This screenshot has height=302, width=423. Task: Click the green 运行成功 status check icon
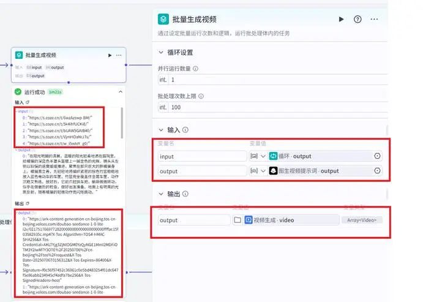pyautogui.click(x=18, y=92)
